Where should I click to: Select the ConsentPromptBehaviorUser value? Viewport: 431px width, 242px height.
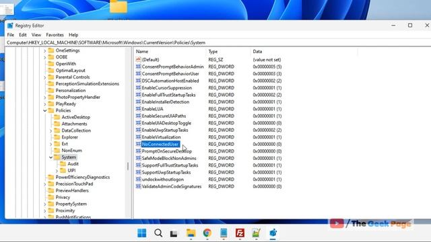click(x=170, y=74)
